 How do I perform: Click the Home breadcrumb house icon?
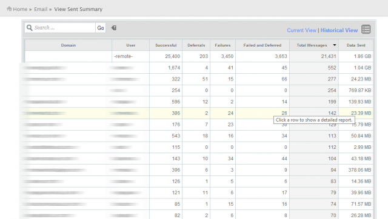pyautogui.click(x=9, y=9)
